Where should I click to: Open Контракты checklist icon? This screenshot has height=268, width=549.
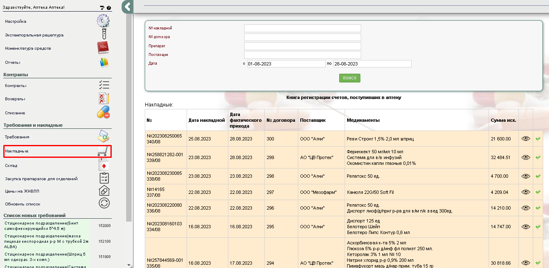104,85
